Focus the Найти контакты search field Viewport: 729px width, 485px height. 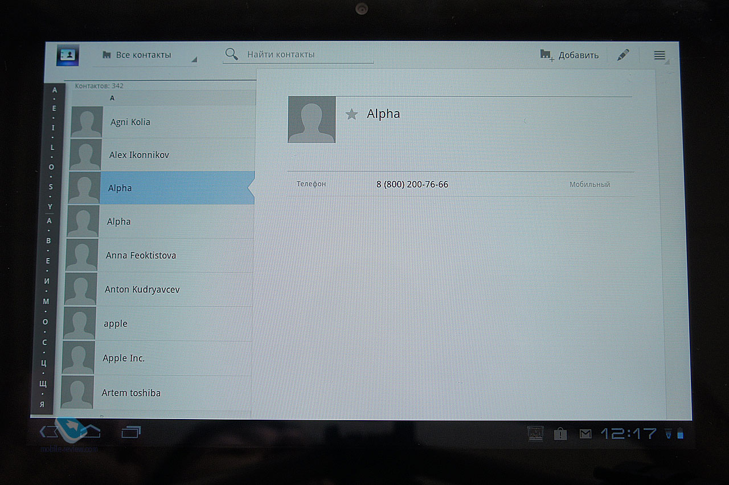click(x=298, y=55)
